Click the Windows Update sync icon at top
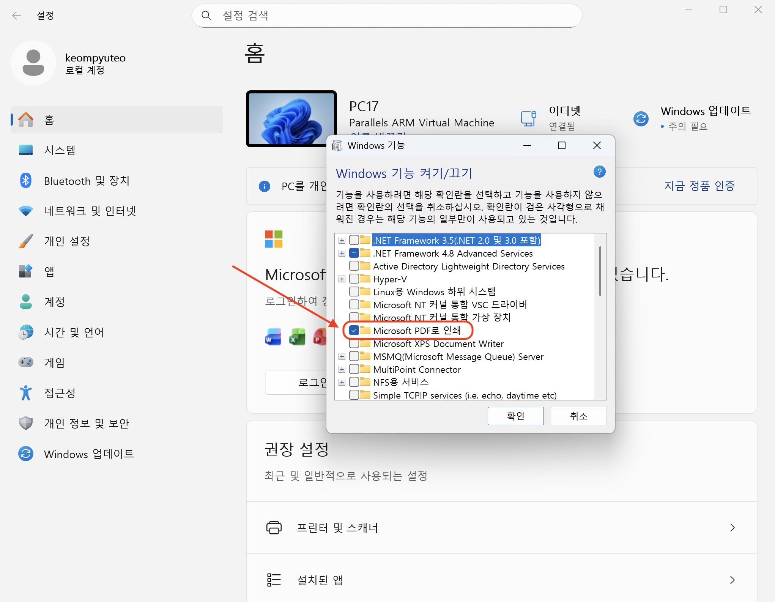Viewport: 775px width, 602px height. [x=641, y=119]
